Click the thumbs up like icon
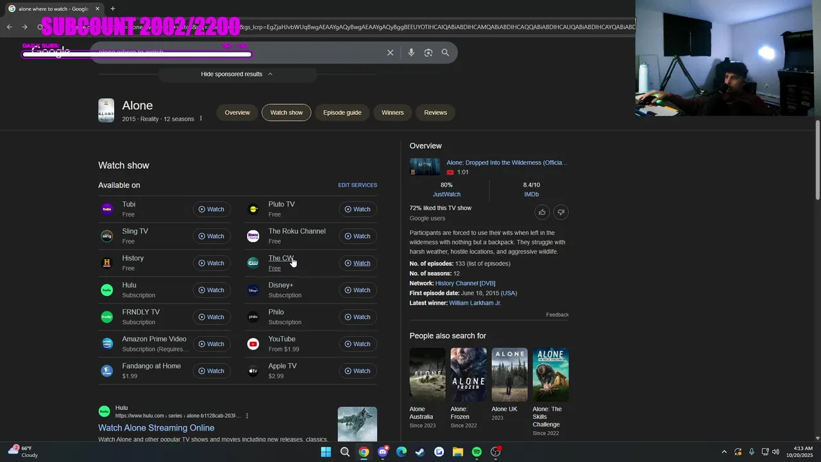The image size is (821, 462). [542, 212]
